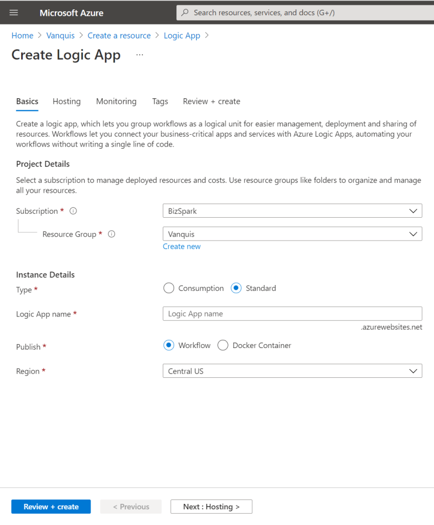This screenshot has width=434, height=525.
Task: Choose Docker Container publish option
Action: point(223,345)
